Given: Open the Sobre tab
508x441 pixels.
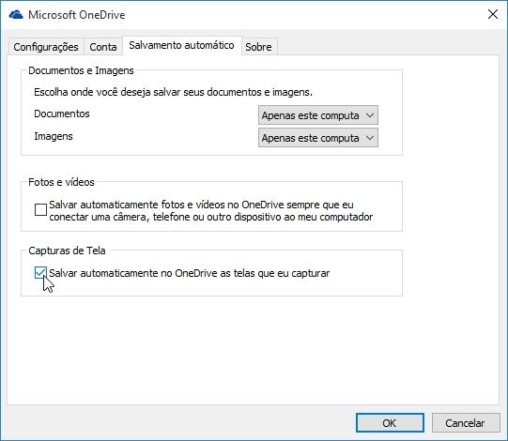Looking at the screenshot, I should tap(258, 47).
